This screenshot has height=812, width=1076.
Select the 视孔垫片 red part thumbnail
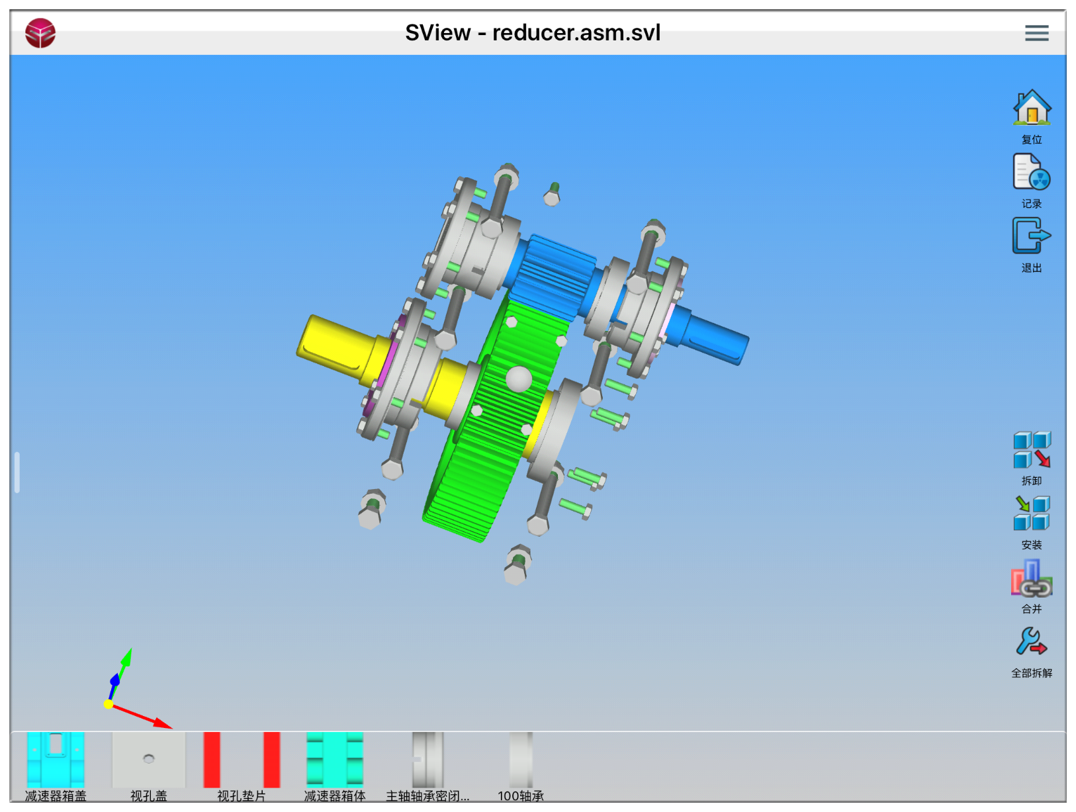point(242,760)
